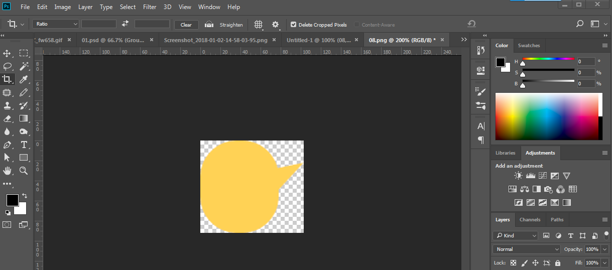
Task: Select the Rectangle shape tool
Action: (24, 158)
